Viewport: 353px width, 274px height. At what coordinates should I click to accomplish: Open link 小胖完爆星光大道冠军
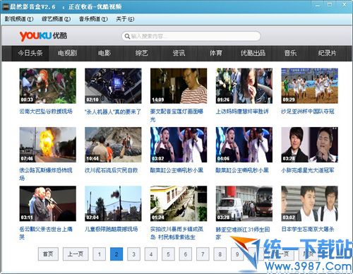pyautogui.click(x=308, y=170)
